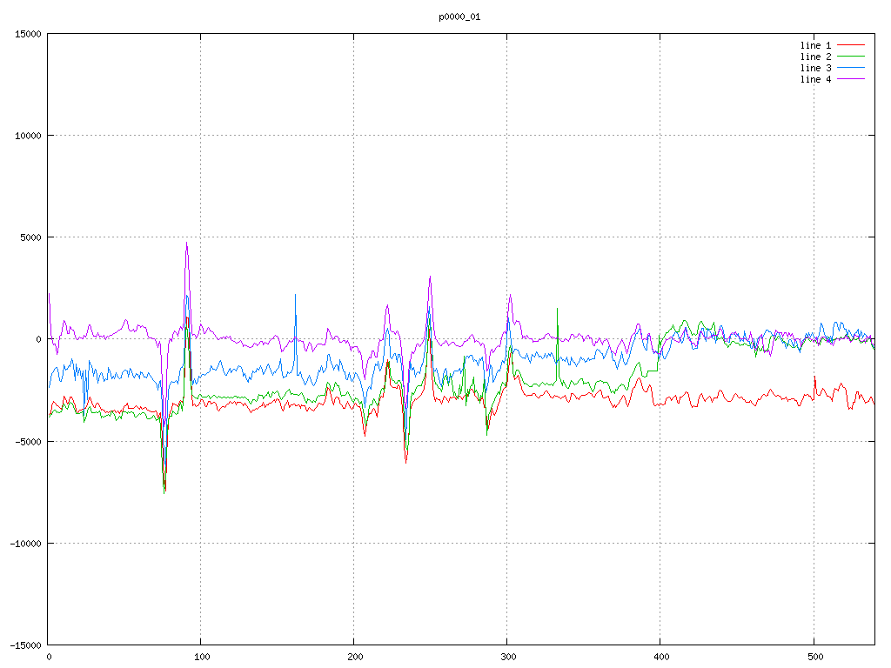Select the 'line 1' legend label

point(815,45)
